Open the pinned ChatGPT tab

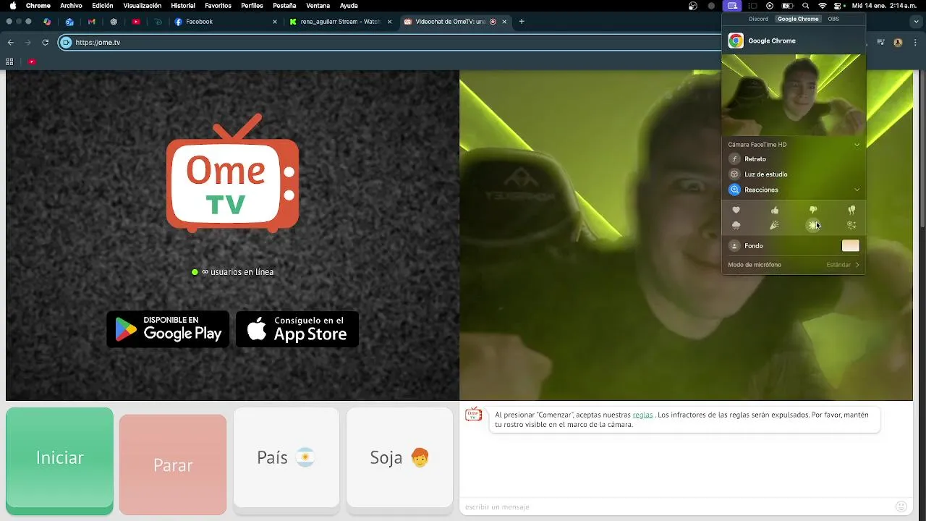click(114, 22)
